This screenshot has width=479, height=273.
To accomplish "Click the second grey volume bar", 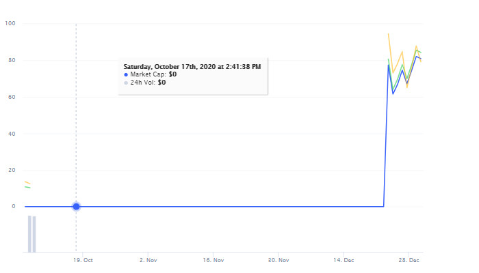I will [x=34, y=234].
